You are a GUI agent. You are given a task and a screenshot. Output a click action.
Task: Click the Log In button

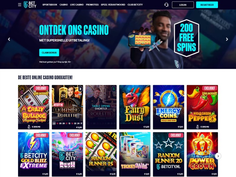coord(183,5)
